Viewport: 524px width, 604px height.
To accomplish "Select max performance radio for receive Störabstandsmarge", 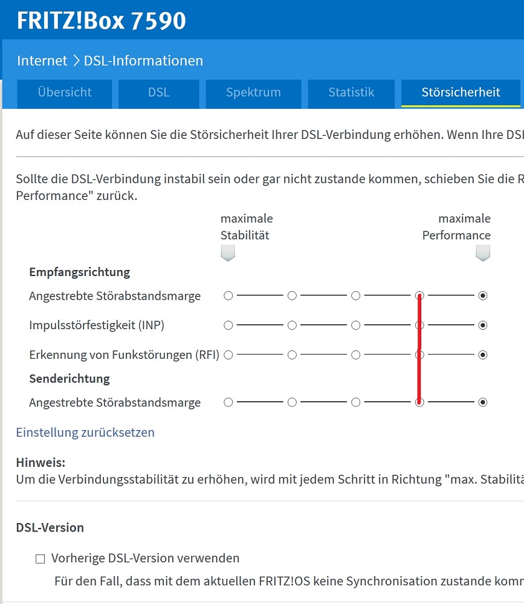I will 483,295.
